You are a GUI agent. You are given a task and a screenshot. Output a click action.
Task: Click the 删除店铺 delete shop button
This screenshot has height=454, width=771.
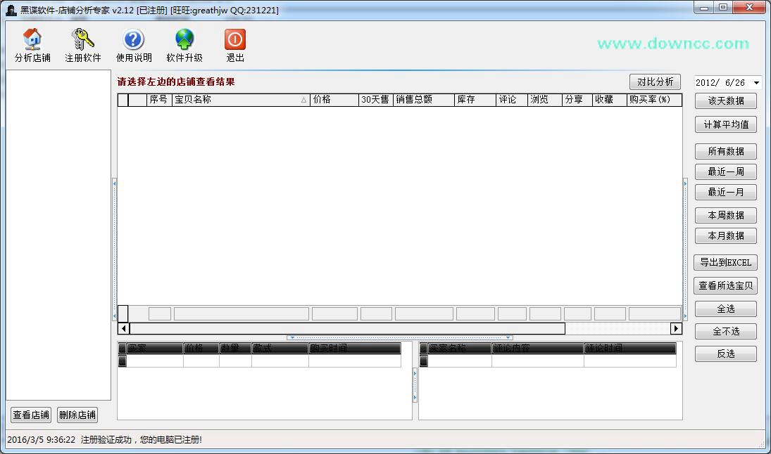[x=77, y=415]
